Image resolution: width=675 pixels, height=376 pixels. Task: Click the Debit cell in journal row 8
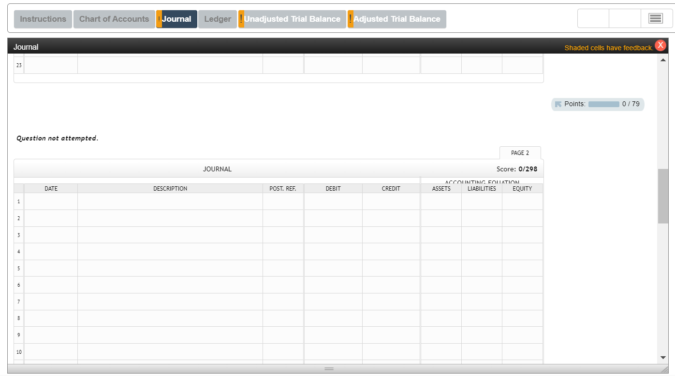[333, 319]
